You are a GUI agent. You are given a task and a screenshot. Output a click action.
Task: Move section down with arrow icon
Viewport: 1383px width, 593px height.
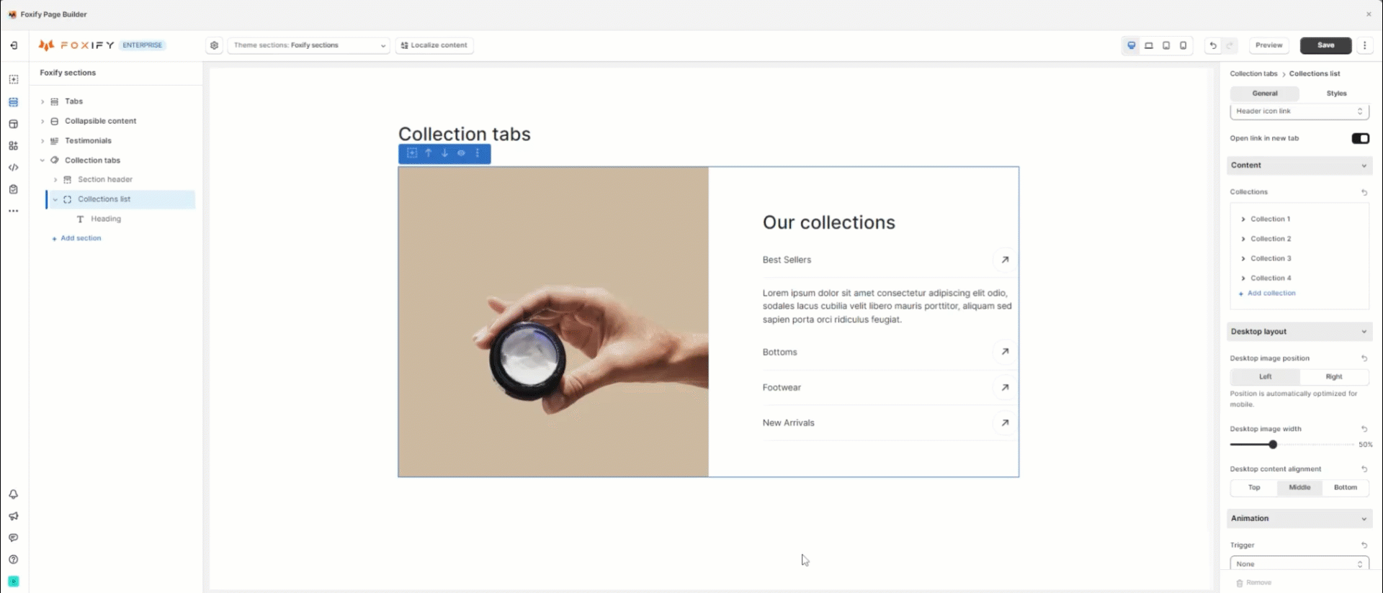444,153
